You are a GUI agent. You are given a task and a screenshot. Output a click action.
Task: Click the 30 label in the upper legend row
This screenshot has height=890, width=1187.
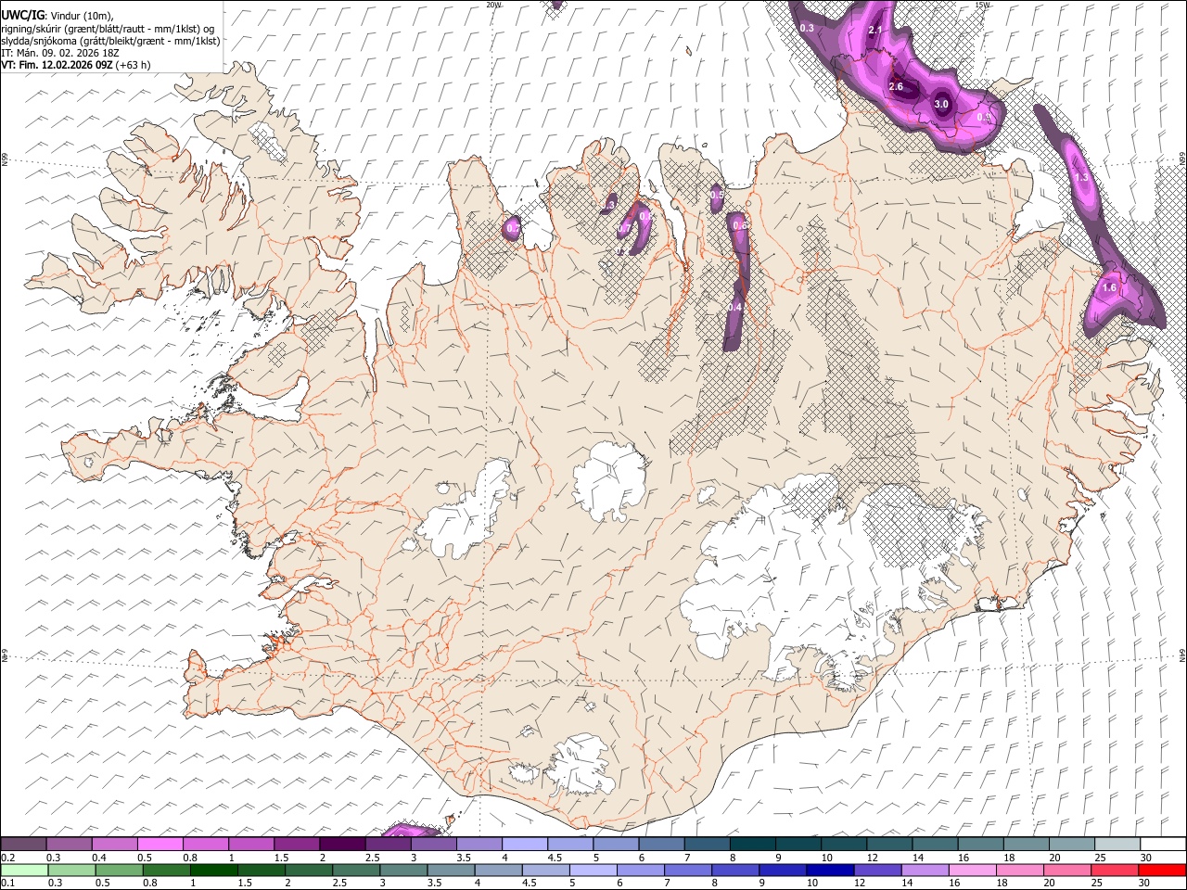pos(1145,858)
